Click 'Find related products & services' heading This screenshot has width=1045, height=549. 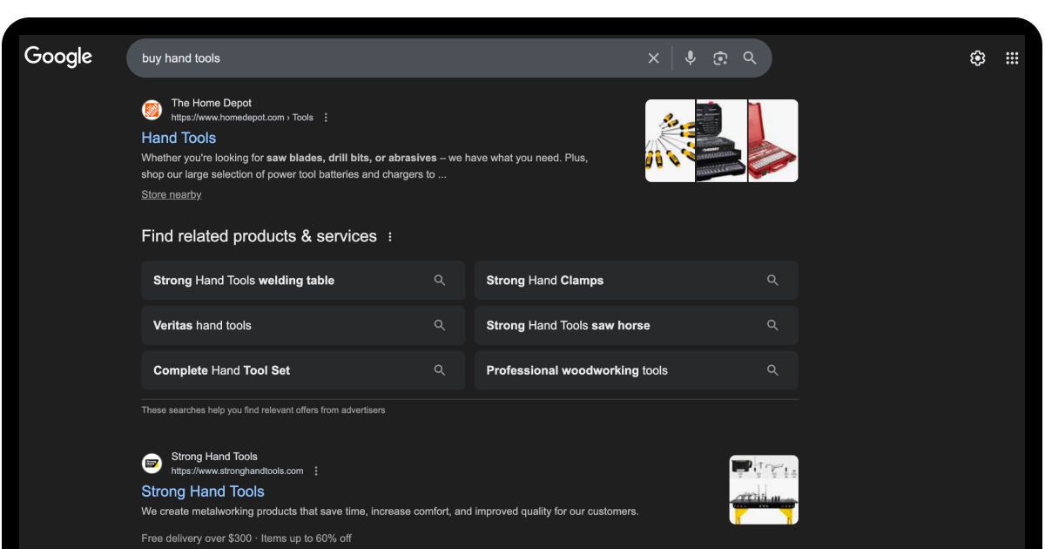[x=260, y=236]
